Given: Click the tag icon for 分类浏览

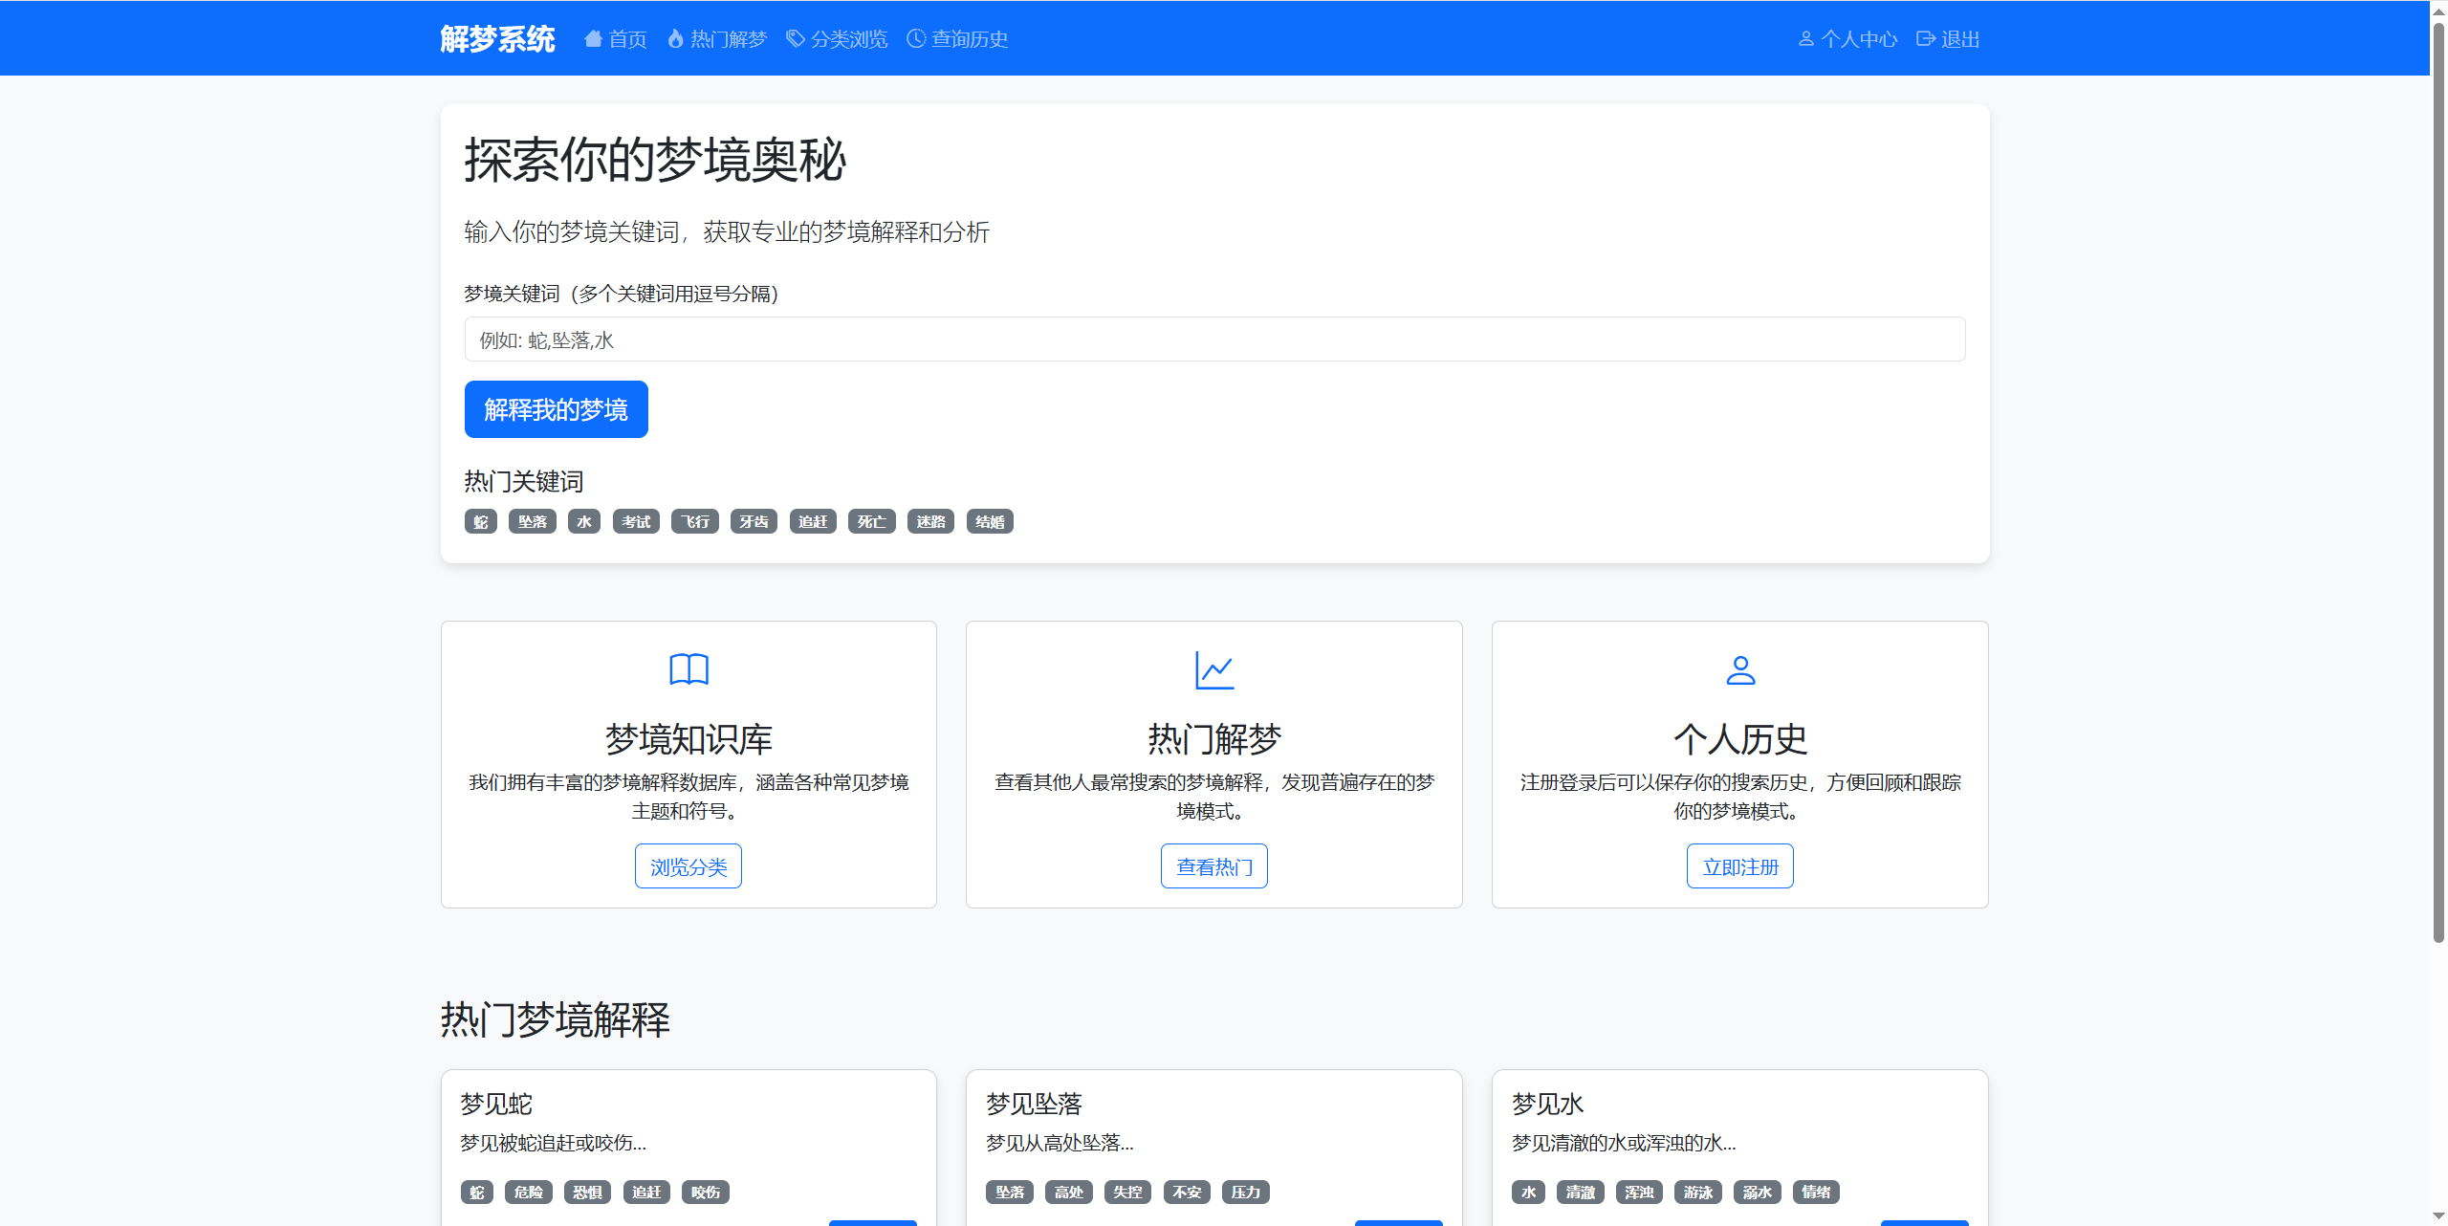Looking at the screenshot, I should tap(795, 39).
